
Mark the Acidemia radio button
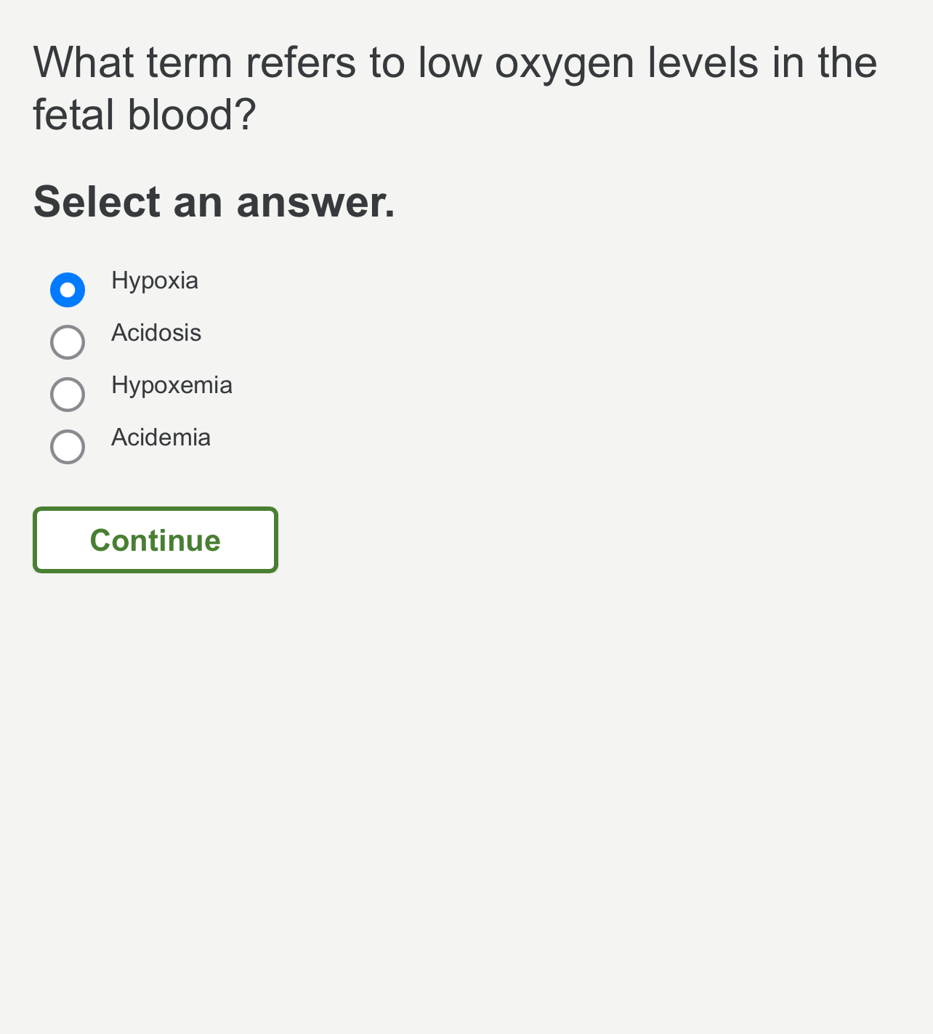click(x=68, y=447)
